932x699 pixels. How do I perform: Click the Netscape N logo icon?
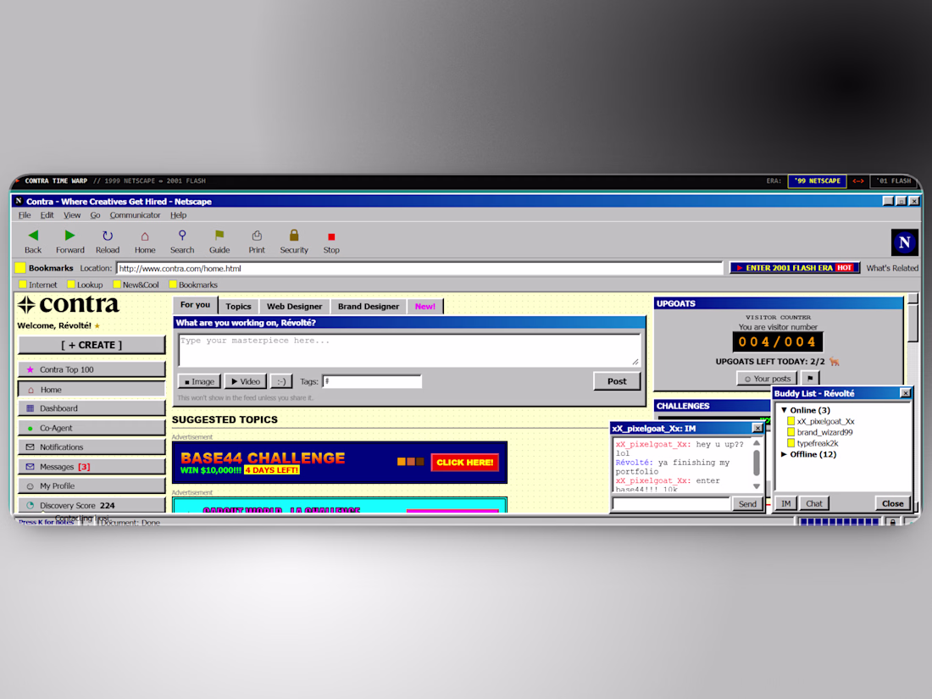coord(904,242)
